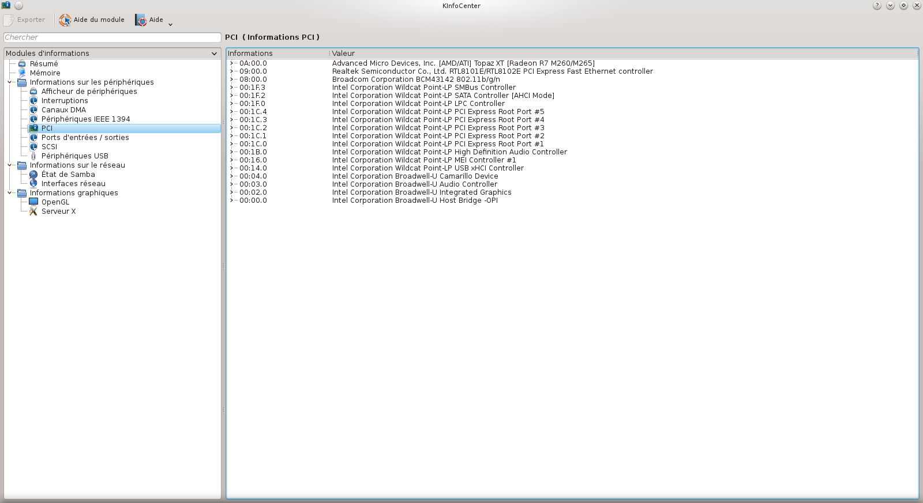Expand PCI entry 00:02.0
Screen dimensions: 923x503
click(231, 192)
